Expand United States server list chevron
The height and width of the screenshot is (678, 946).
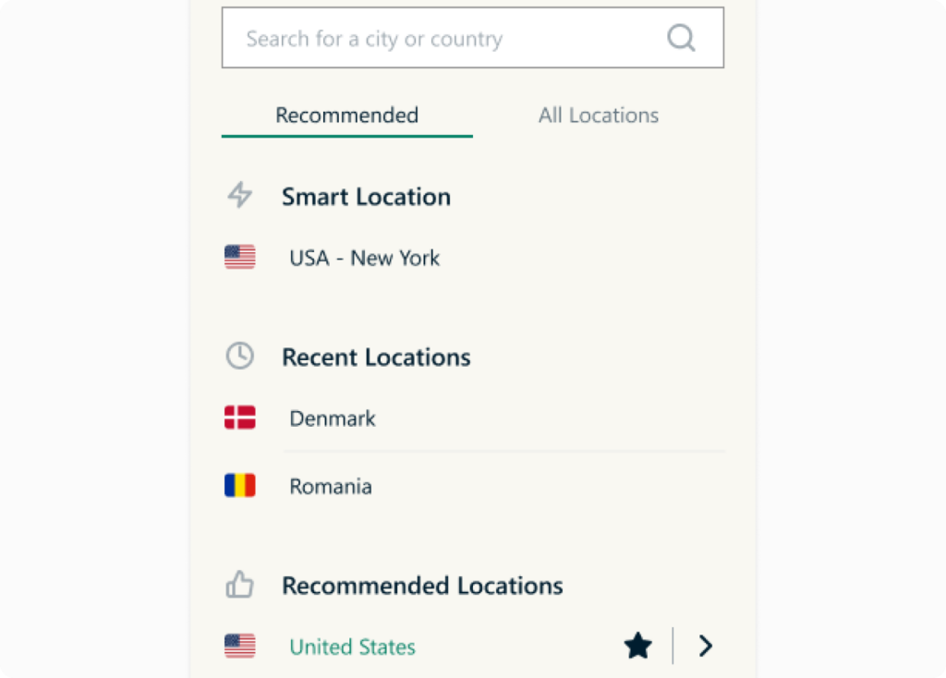pyautogui.click(x=705, y=647)
